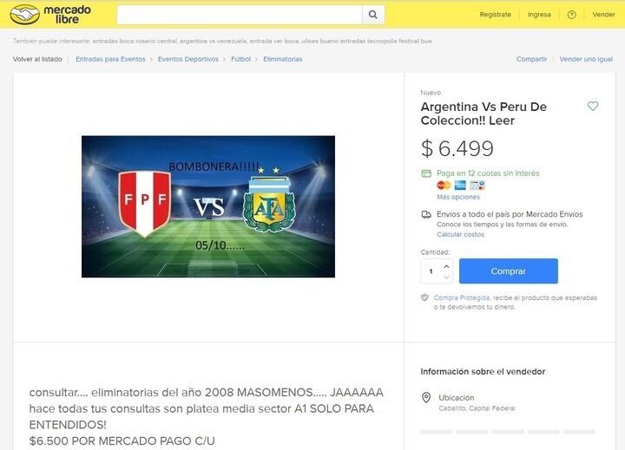Click the American Express card icon
This screenshot has height=450, width=625.
click(460, 186)
